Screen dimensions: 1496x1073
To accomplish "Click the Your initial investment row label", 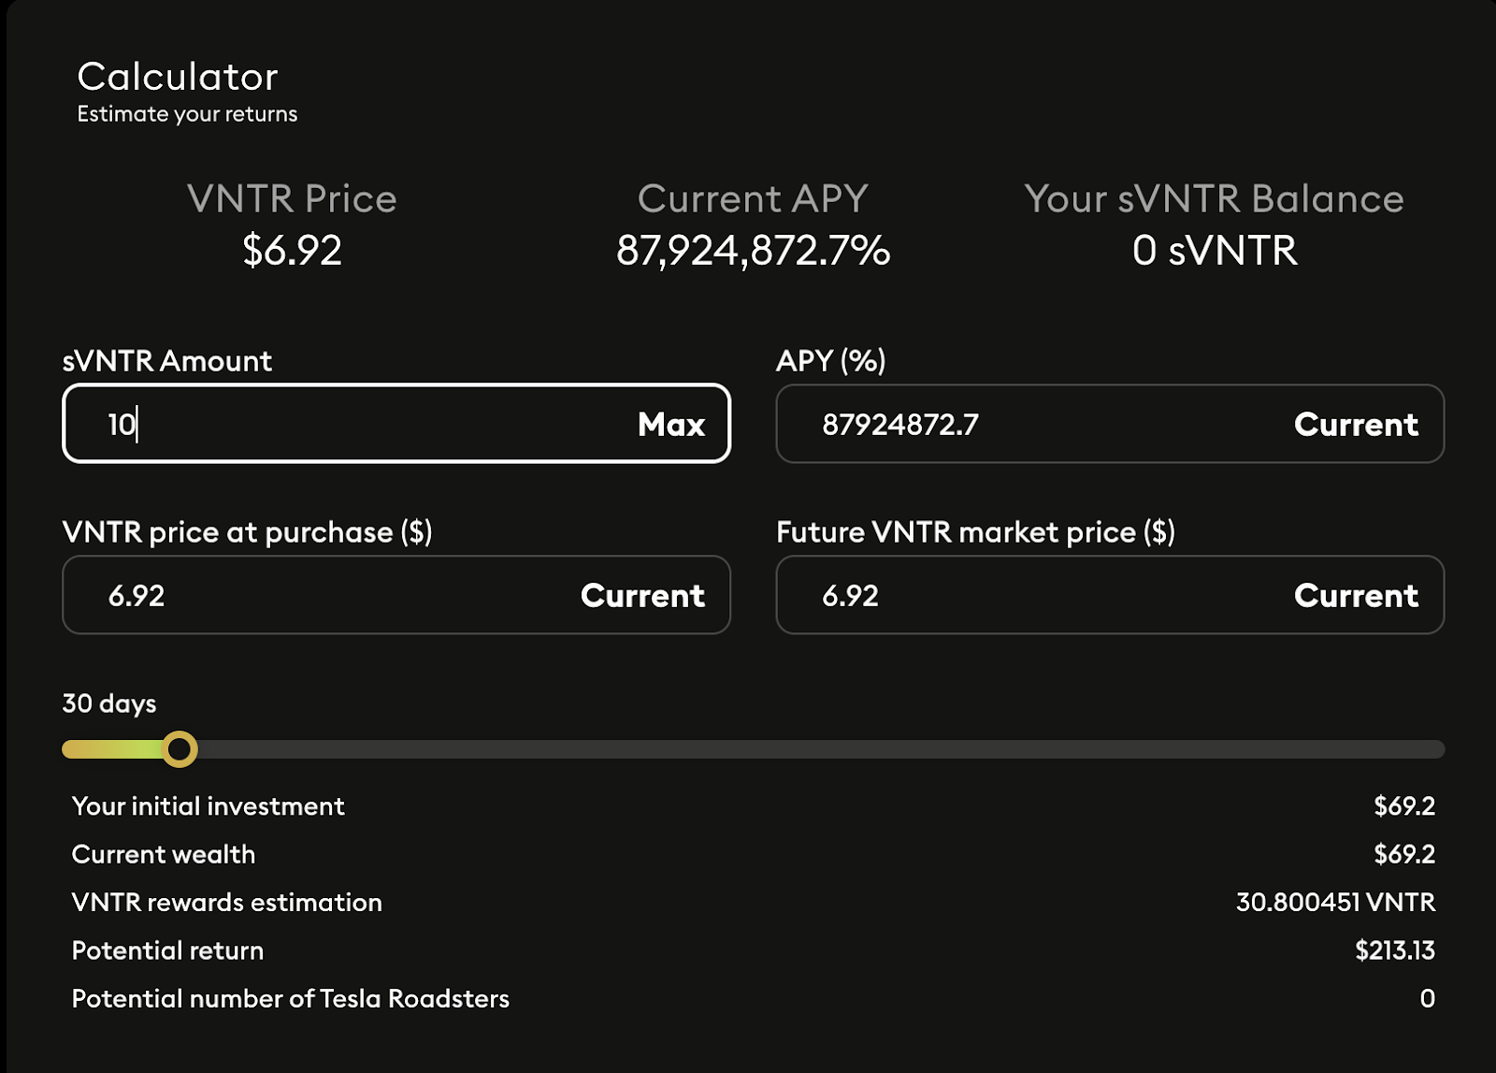I will 209,806.
